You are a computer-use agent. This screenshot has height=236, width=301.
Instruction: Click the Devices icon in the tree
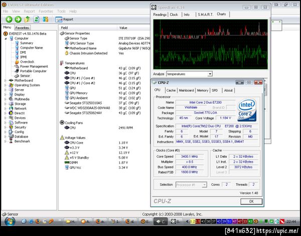point(11,118)
